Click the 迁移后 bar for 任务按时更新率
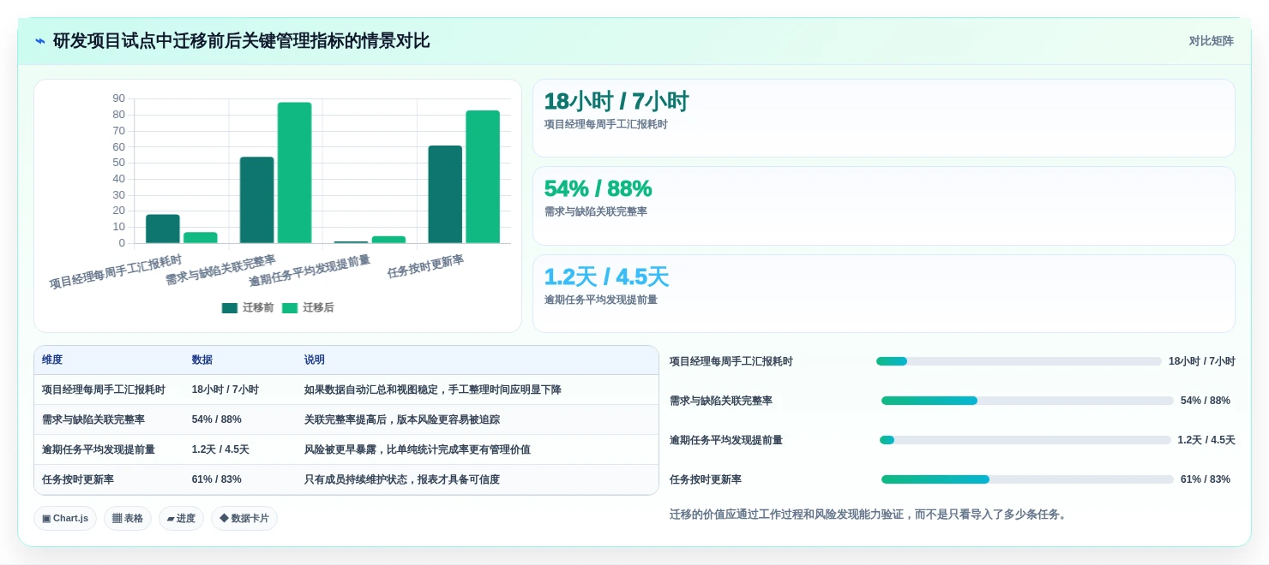This screenshot has width=1269, height=565. click(483, 177)
